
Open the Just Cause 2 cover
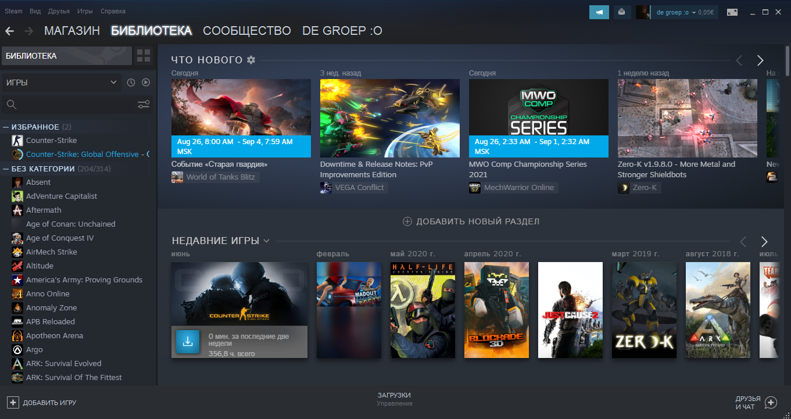point(570,310)
